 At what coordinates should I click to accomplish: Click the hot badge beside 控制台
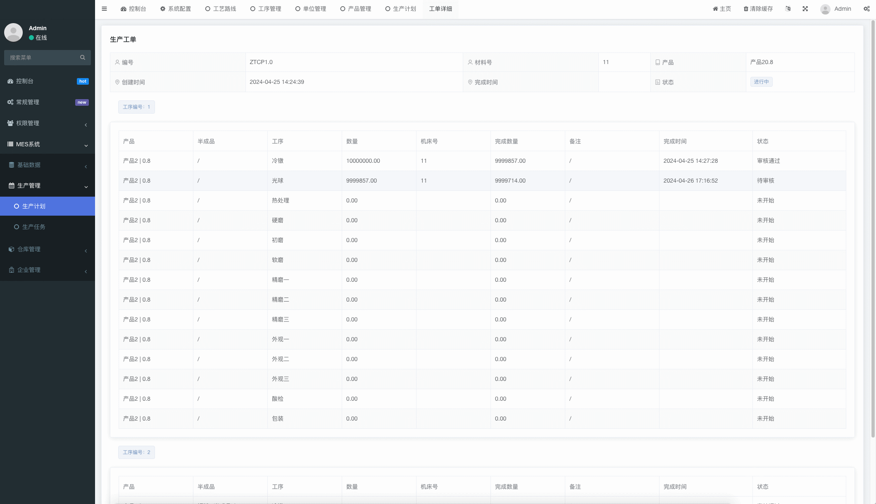pyautogui.click(x=83, y=81)
